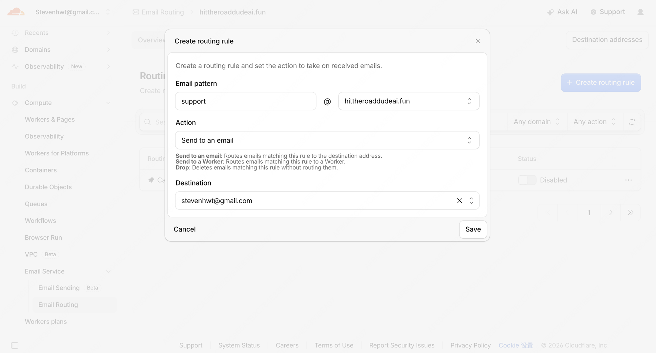
Task: Open the Privacy Policy footer link
Action: [470, 345]
